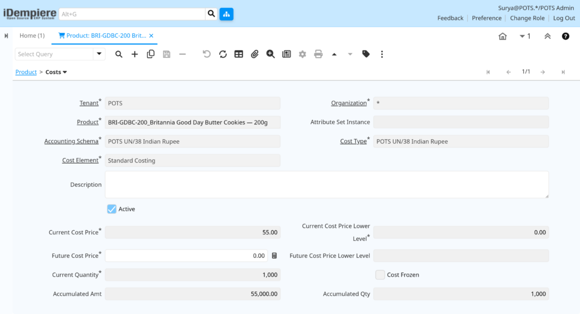Viewport: 580px width, 314px height.
Task: Click the Future Cost Price input field
Action: pyautogui.click(x=186, y=256)
